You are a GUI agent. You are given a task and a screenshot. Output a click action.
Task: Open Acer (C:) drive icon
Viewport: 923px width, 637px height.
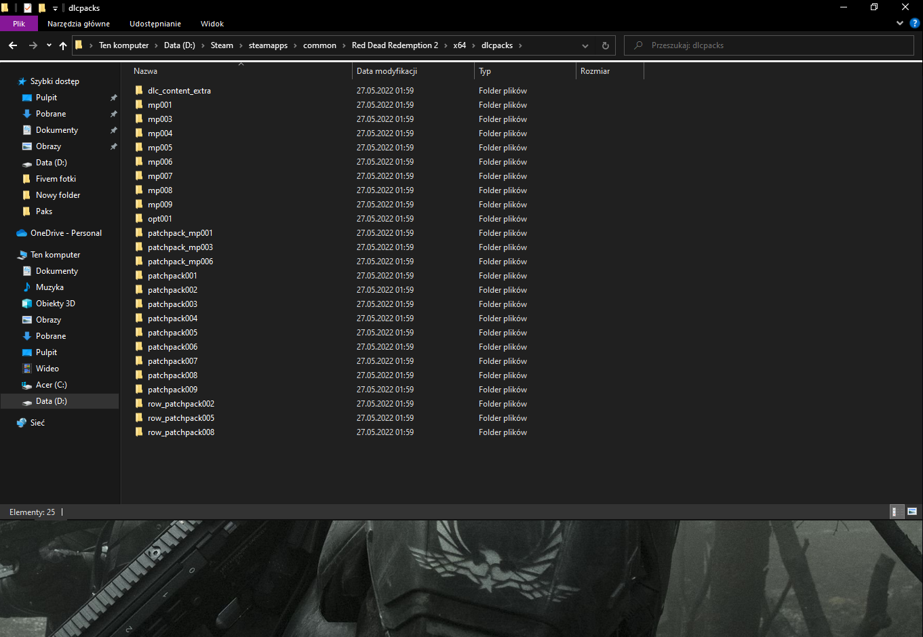[x=27, y=385]
